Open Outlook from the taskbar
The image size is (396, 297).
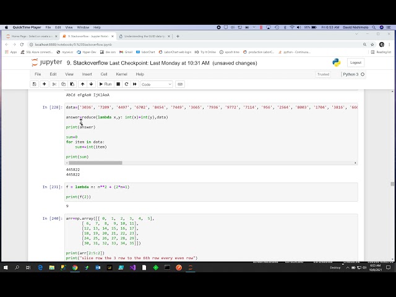click(98, 267)
